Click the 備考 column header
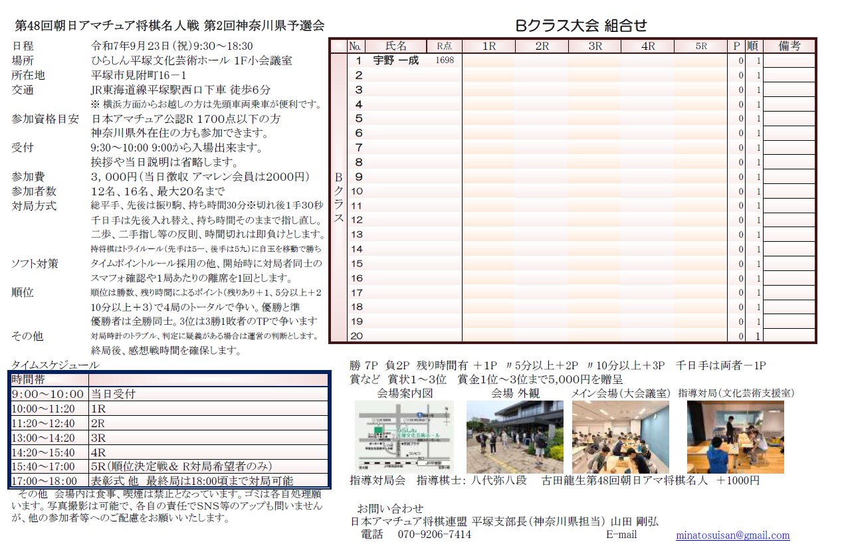842x556 pixels. point(789,46)
